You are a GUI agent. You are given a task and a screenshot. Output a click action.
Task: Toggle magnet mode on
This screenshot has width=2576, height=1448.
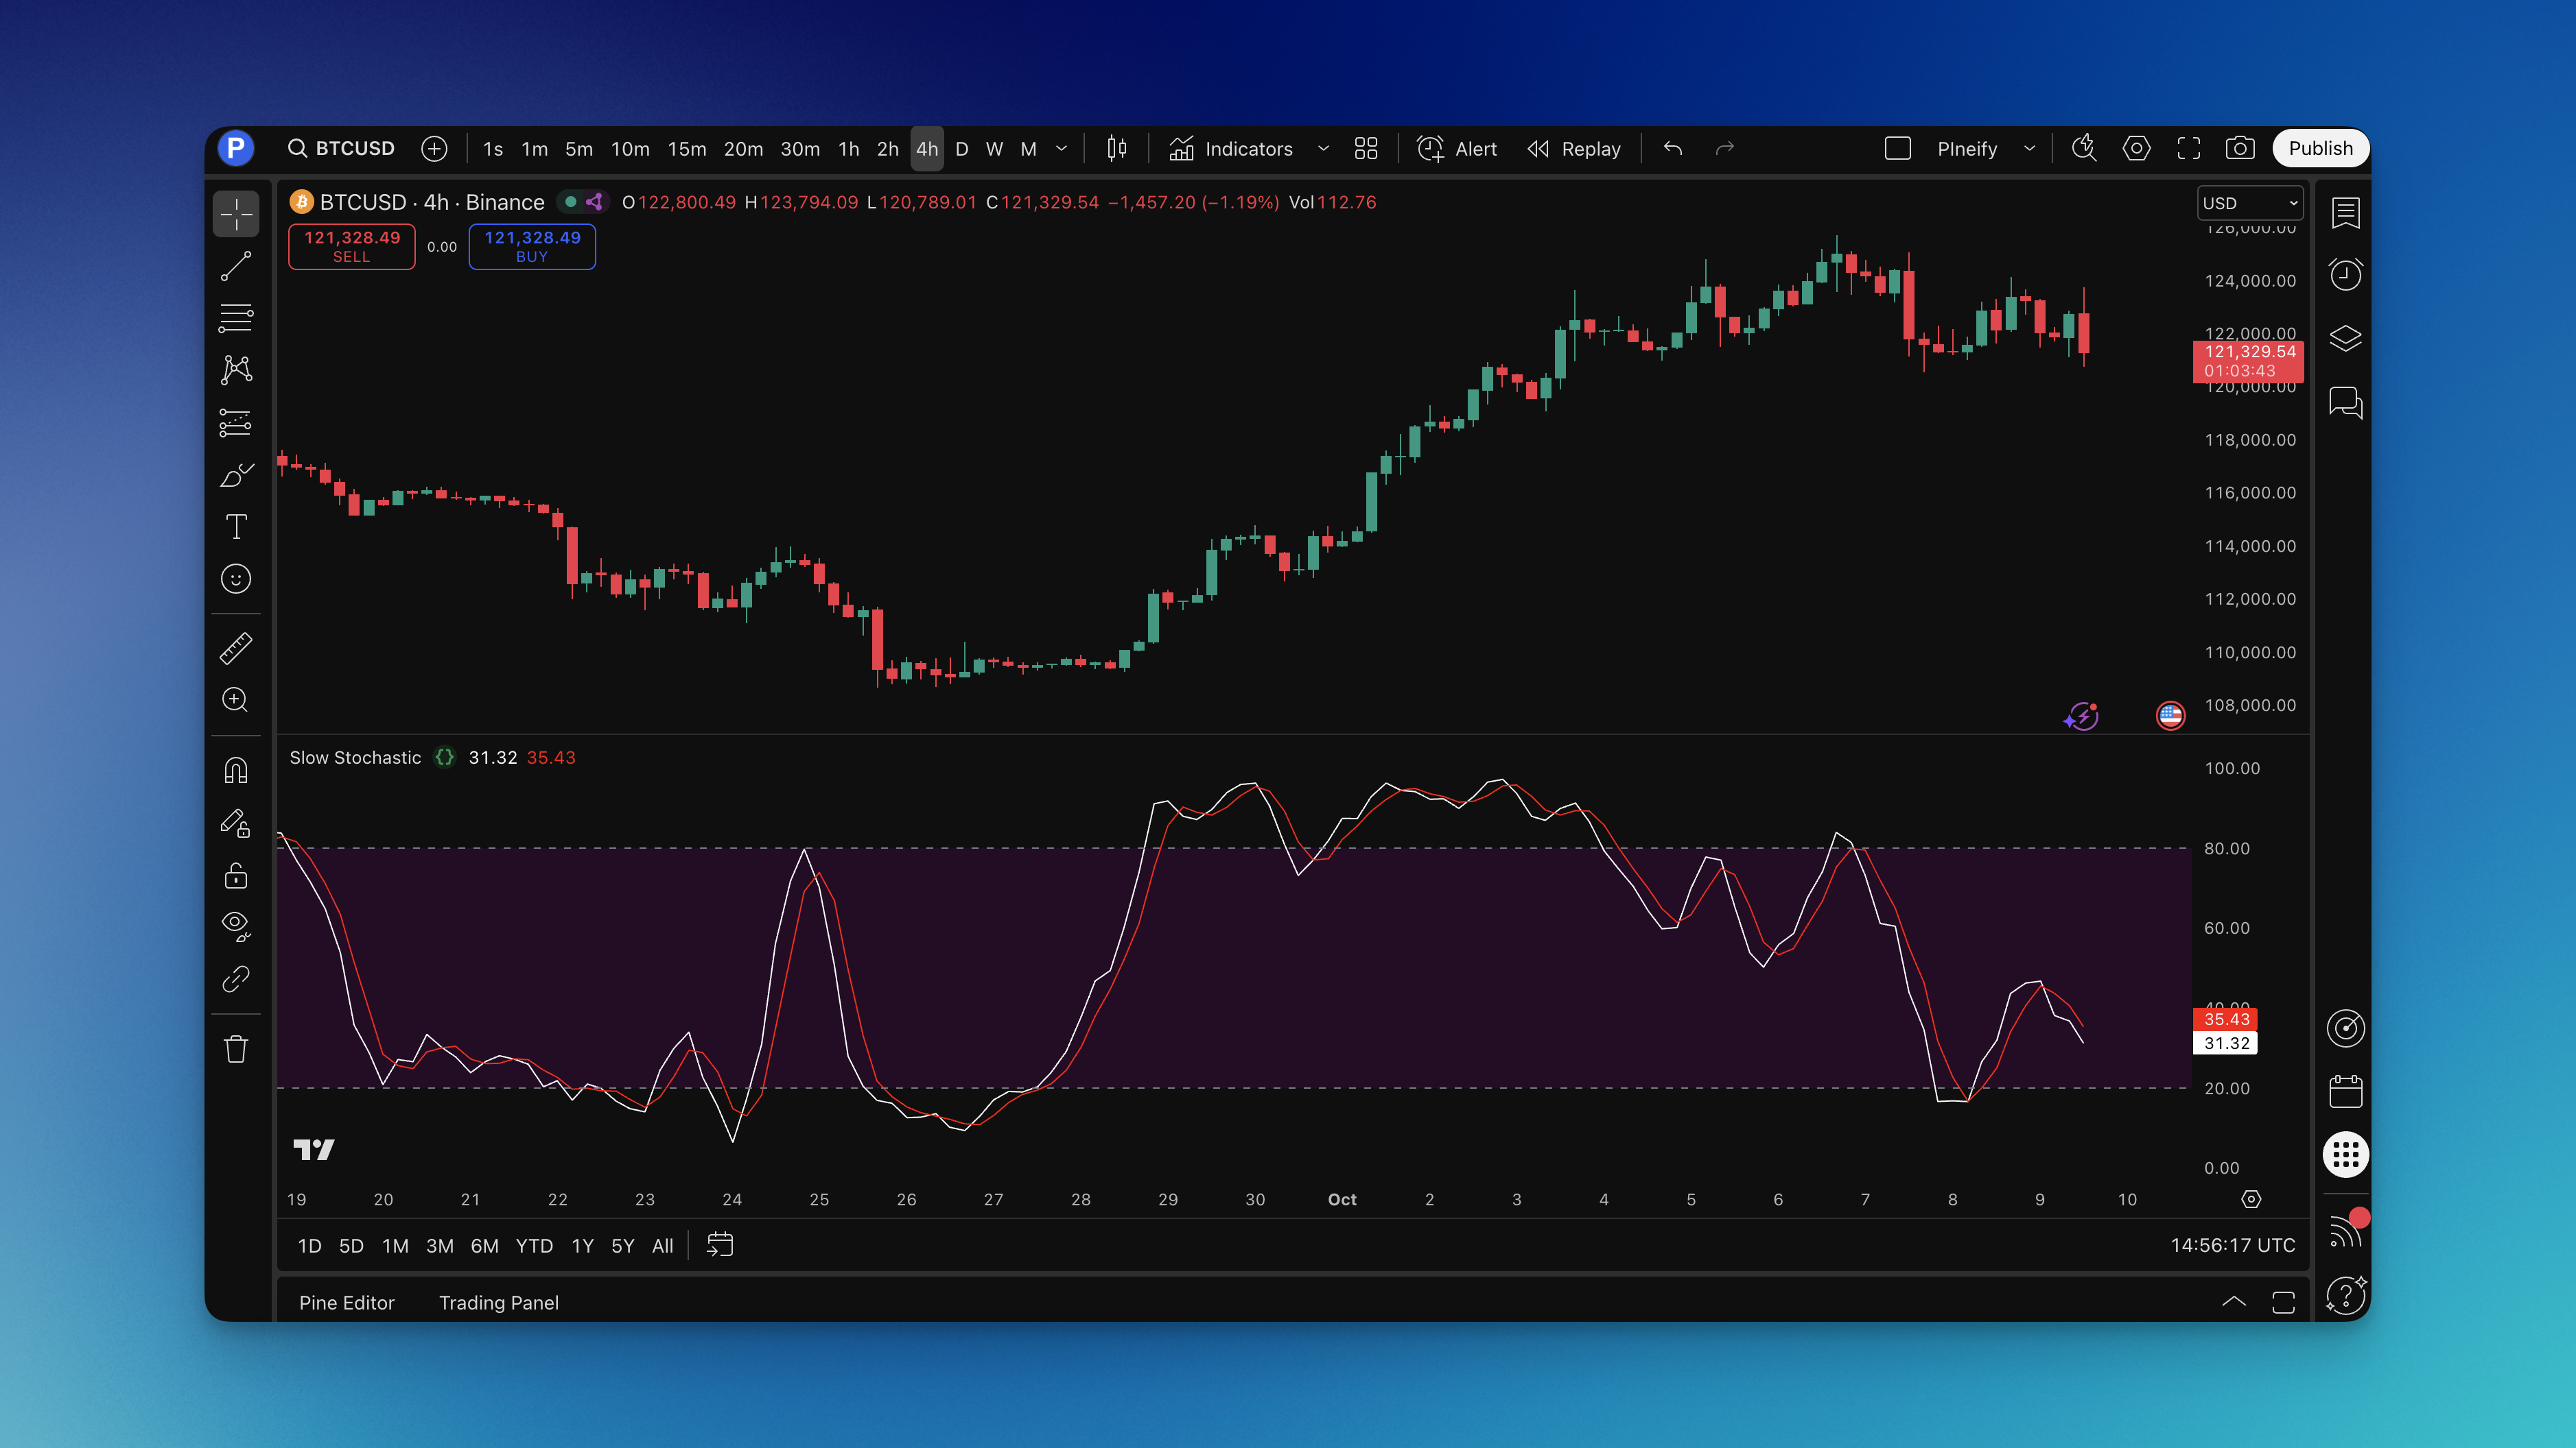(x=236, y=771)
